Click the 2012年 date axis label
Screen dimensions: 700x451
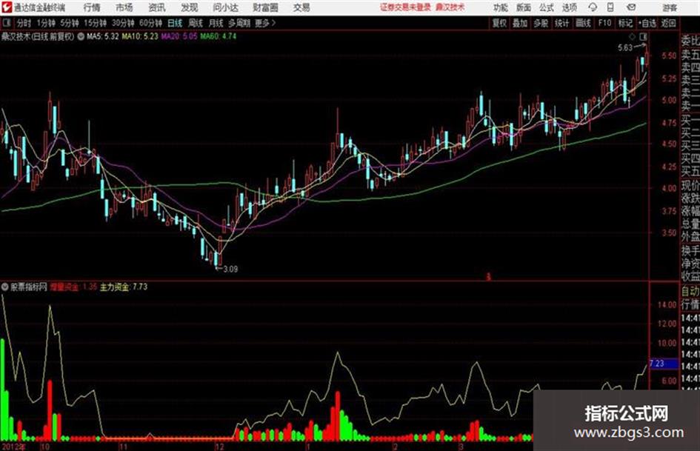[14, 447]
